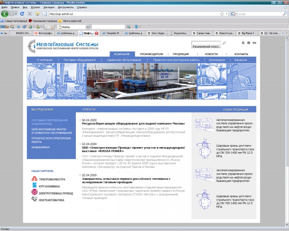Image resolution: width=289 pixels, height=231 pixels.
Task: Click the DMBar empty search text field
Action: click(x=108, y=27)
